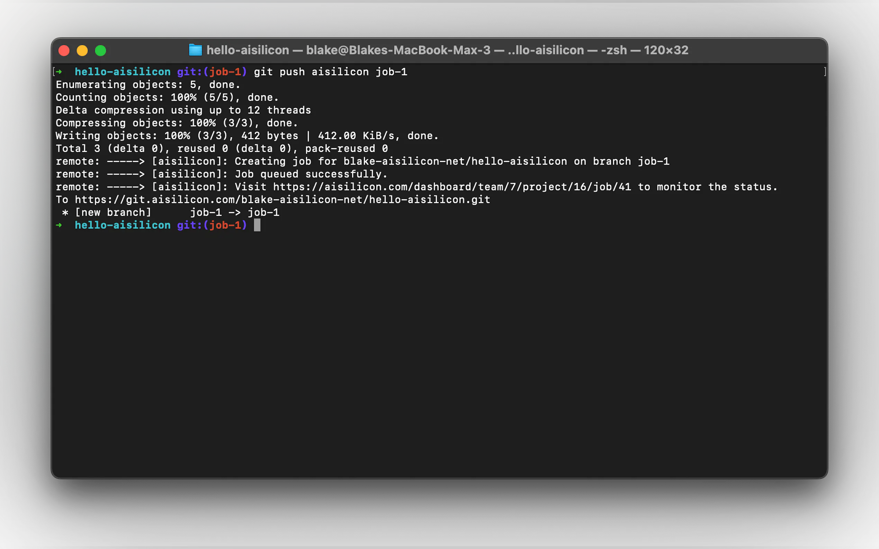Click the git.aisilicon.com repository URL

(282, 200)
